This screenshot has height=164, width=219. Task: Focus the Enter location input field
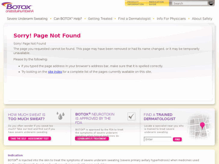pyautogui.click(x=158, y=139)
